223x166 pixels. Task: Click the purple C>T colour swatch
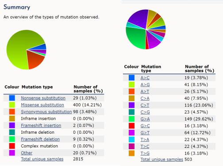[131, 105]
